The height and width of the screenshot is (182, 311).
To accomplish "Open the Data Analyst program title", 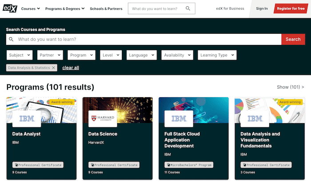I will tap(26, 134).
